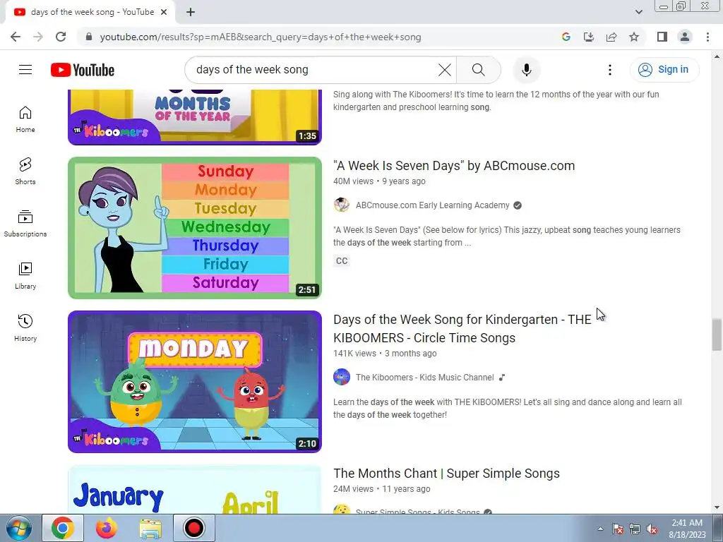The width and height of the screenshot is (723, 542).
Task: Launch Firefox from the taskbar
Action: tap(107, 528)
